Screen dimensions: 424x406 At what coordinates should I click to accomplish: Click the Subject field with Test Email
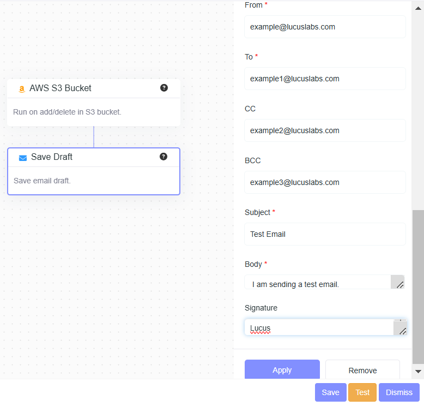(x=325, y=234)
